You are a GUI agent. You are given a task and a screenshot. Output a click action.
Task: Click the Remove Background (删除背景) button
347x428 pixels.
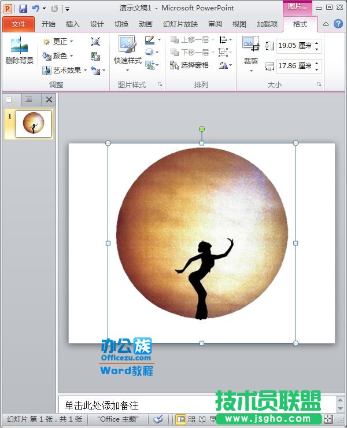19,51
